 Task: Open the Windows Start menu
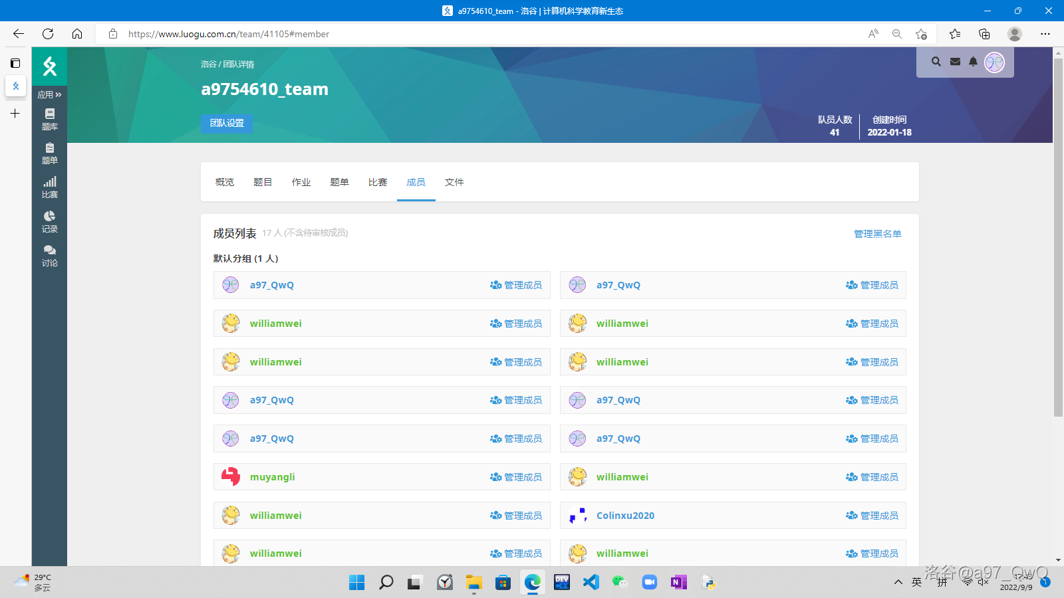tap(357, 583)
